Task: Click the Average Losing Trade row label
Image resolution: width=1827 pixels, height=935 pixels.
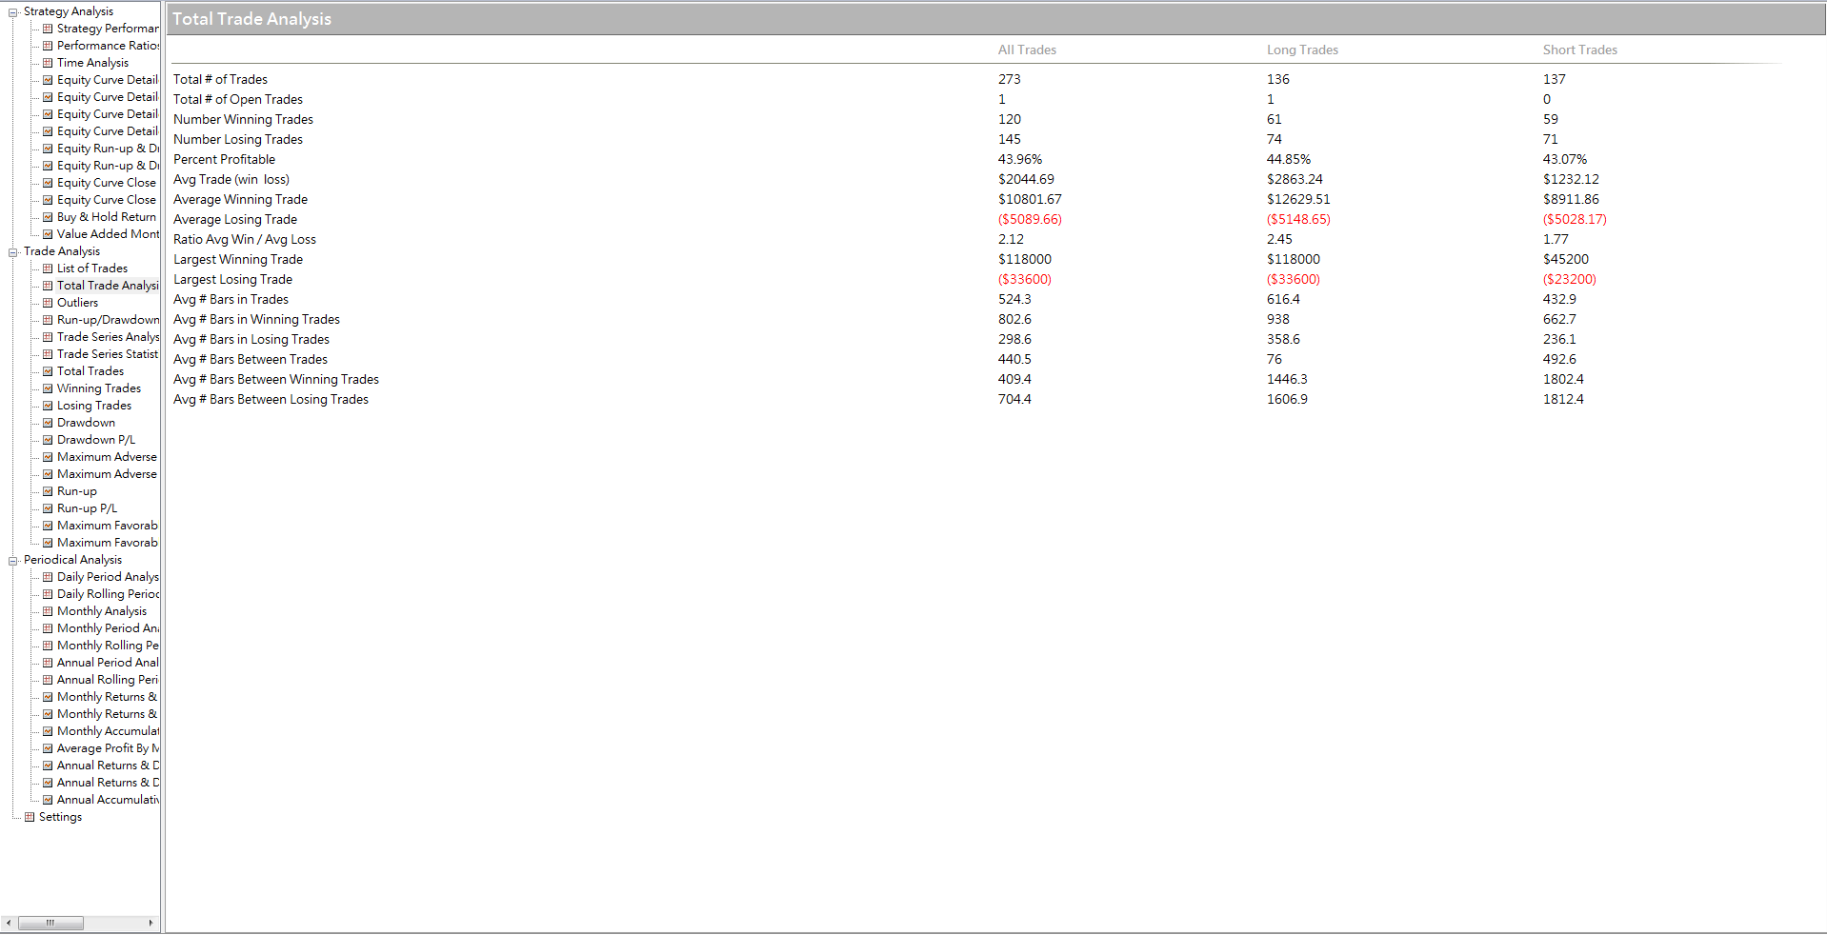Action: 235,219
